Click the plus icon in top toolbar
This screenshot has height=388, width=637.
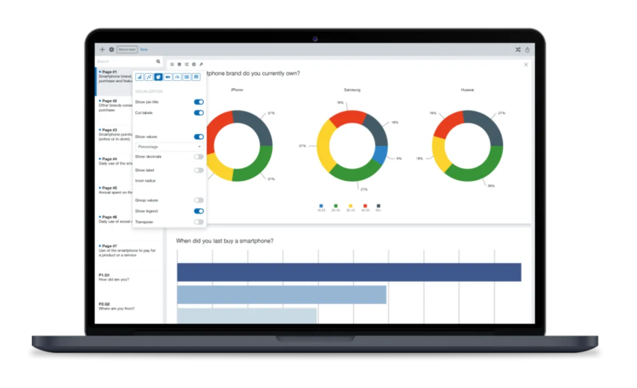[x=102, y=49]
